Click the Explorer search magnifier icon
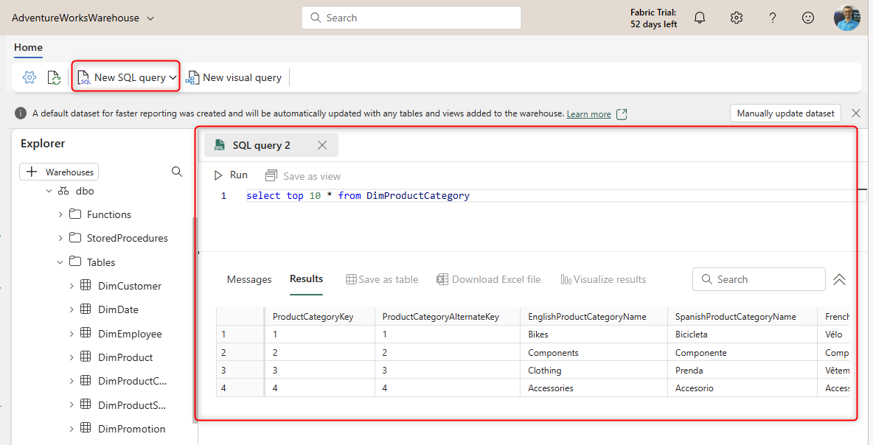Viewport: 873px width, 445px height. (177, 172)
